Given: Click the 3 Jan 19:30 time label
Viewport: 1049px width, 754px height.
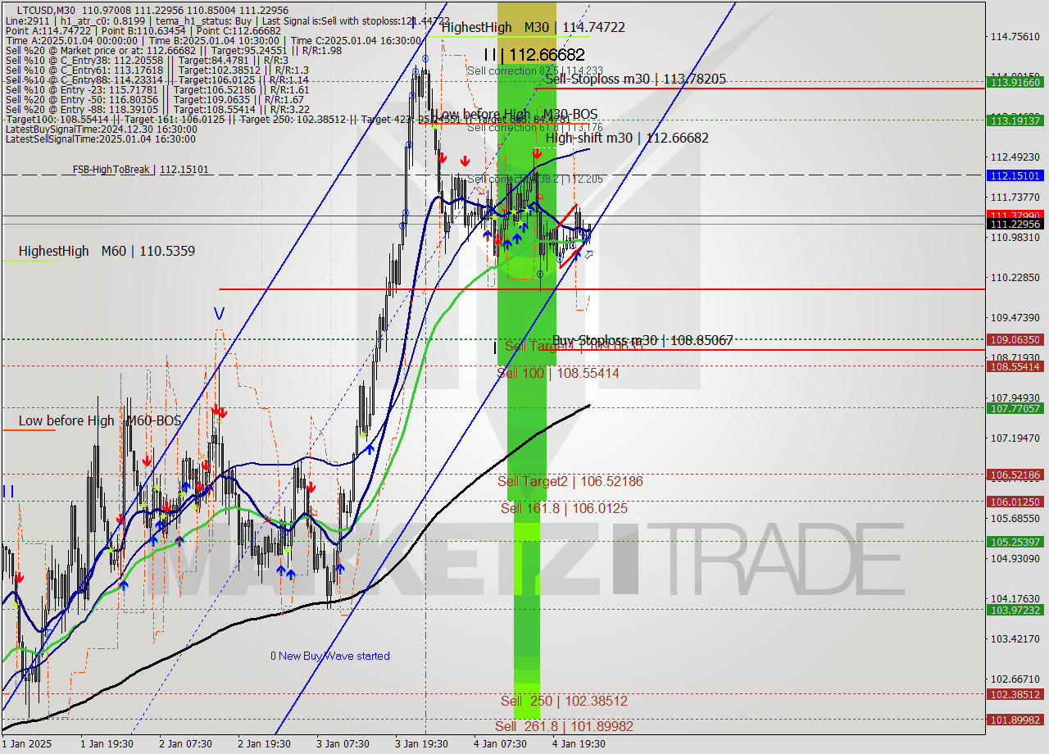Looking at the screenshot, I should (421, 744).
